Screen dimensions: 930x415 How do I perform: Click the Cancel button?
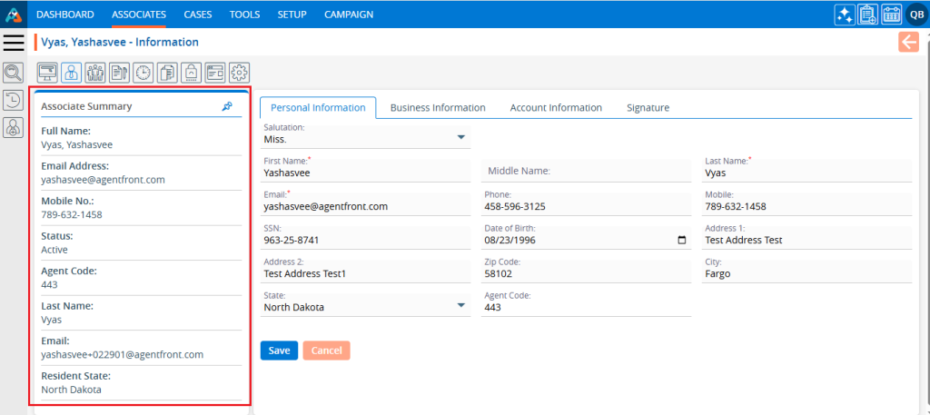click(326, 351)
